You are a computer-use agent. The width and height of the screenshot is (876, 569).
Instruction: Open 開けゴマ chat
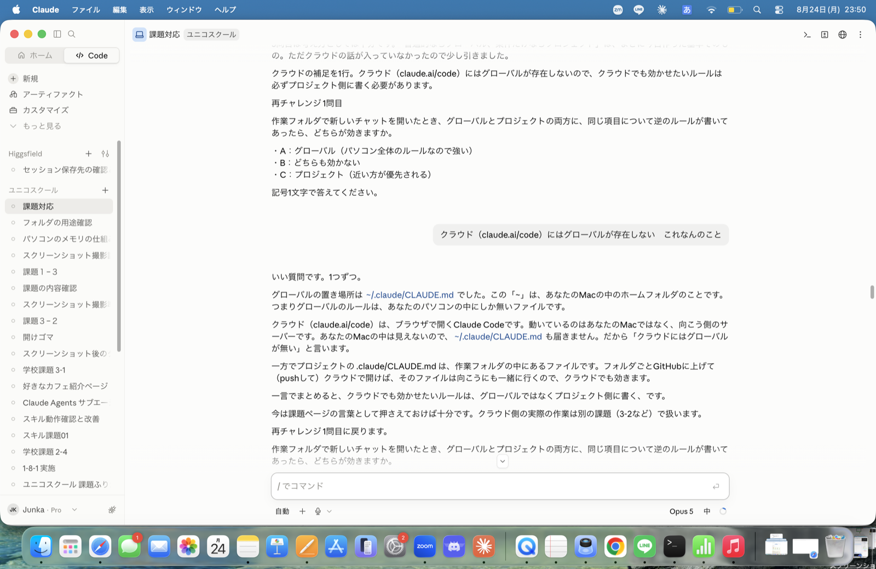(59, 337)
